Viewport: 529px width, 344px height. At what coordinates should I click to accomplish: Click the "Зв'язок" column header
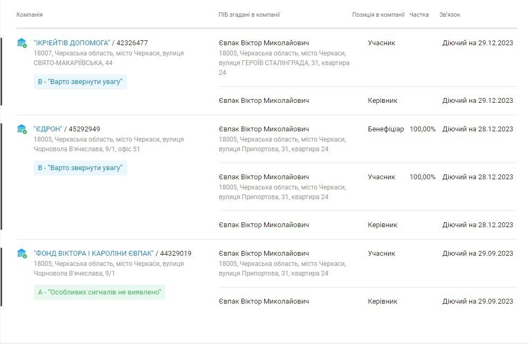point(450,15)
